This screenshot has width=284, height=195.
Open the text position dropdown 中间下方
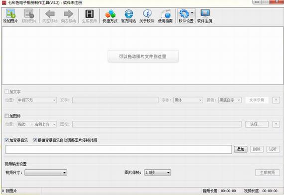(x=37, y=100)
